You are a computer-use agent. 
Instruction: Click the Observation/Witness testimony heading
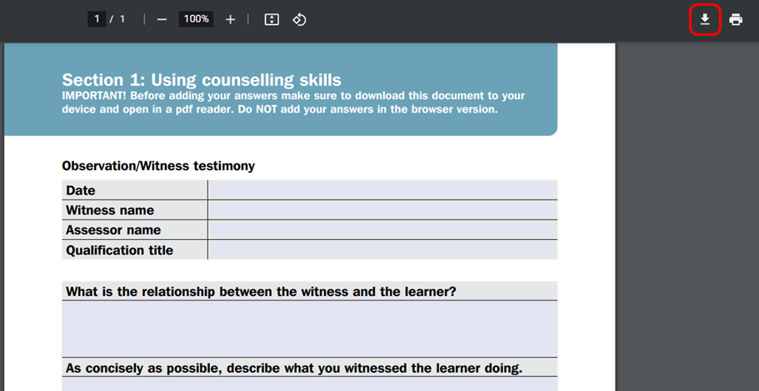pyautogui.click(x=158, y=166)
